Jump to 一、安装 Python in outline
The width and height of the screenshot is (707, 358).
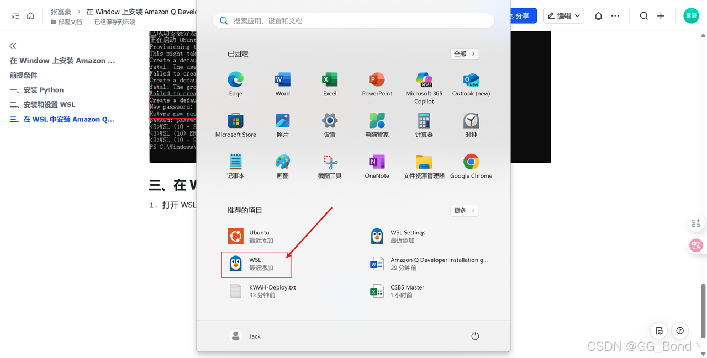coord(36,90)
